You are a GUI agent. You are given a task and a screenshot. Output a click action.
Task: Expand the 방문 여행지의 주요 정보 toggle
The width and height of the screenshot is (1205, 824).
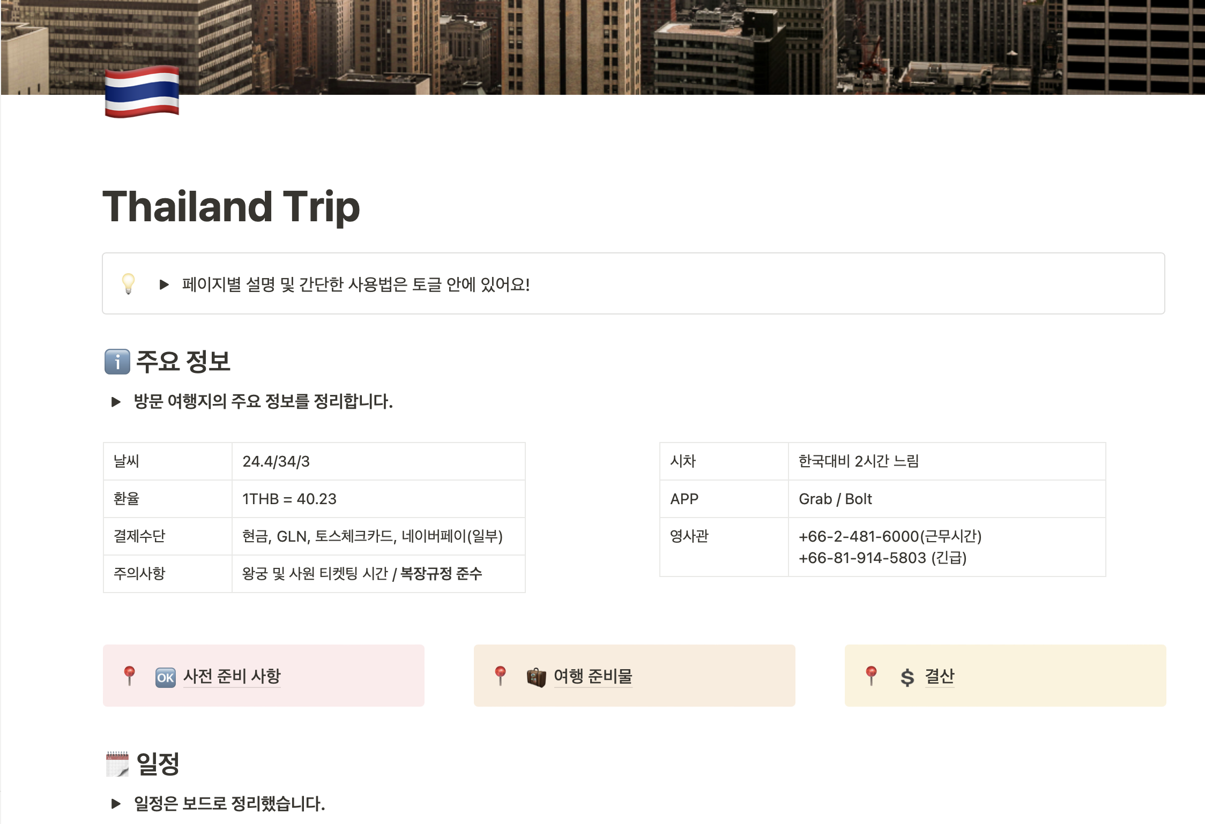116,402
